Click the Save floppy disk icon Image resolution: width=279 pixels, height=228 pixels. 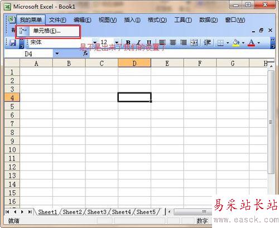13,43
